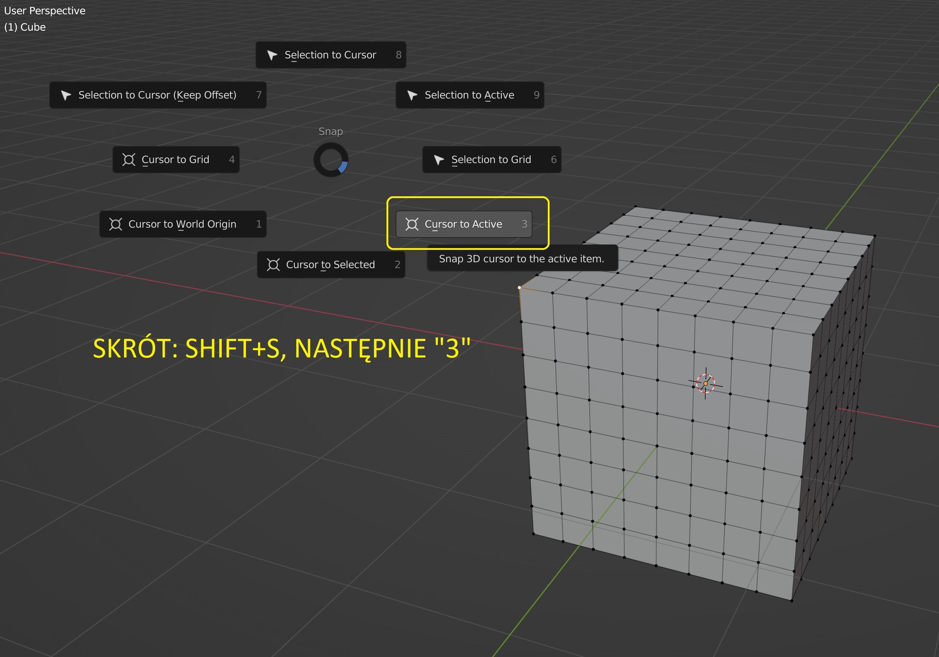
Task: Choose Cursor to Selected from the pie menu
Action: coord(330,265)
